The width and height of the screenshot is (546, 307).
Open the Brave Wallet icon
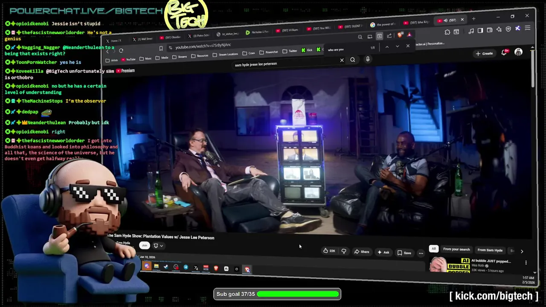pyautogui.click(x=490, y=30)
